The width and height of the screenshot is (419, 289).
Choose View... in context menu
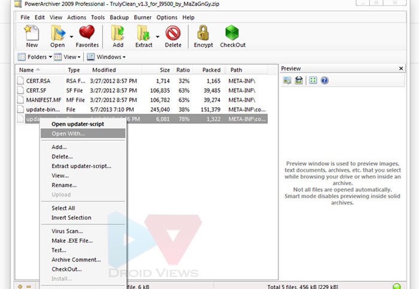click(x=83, y=176)
